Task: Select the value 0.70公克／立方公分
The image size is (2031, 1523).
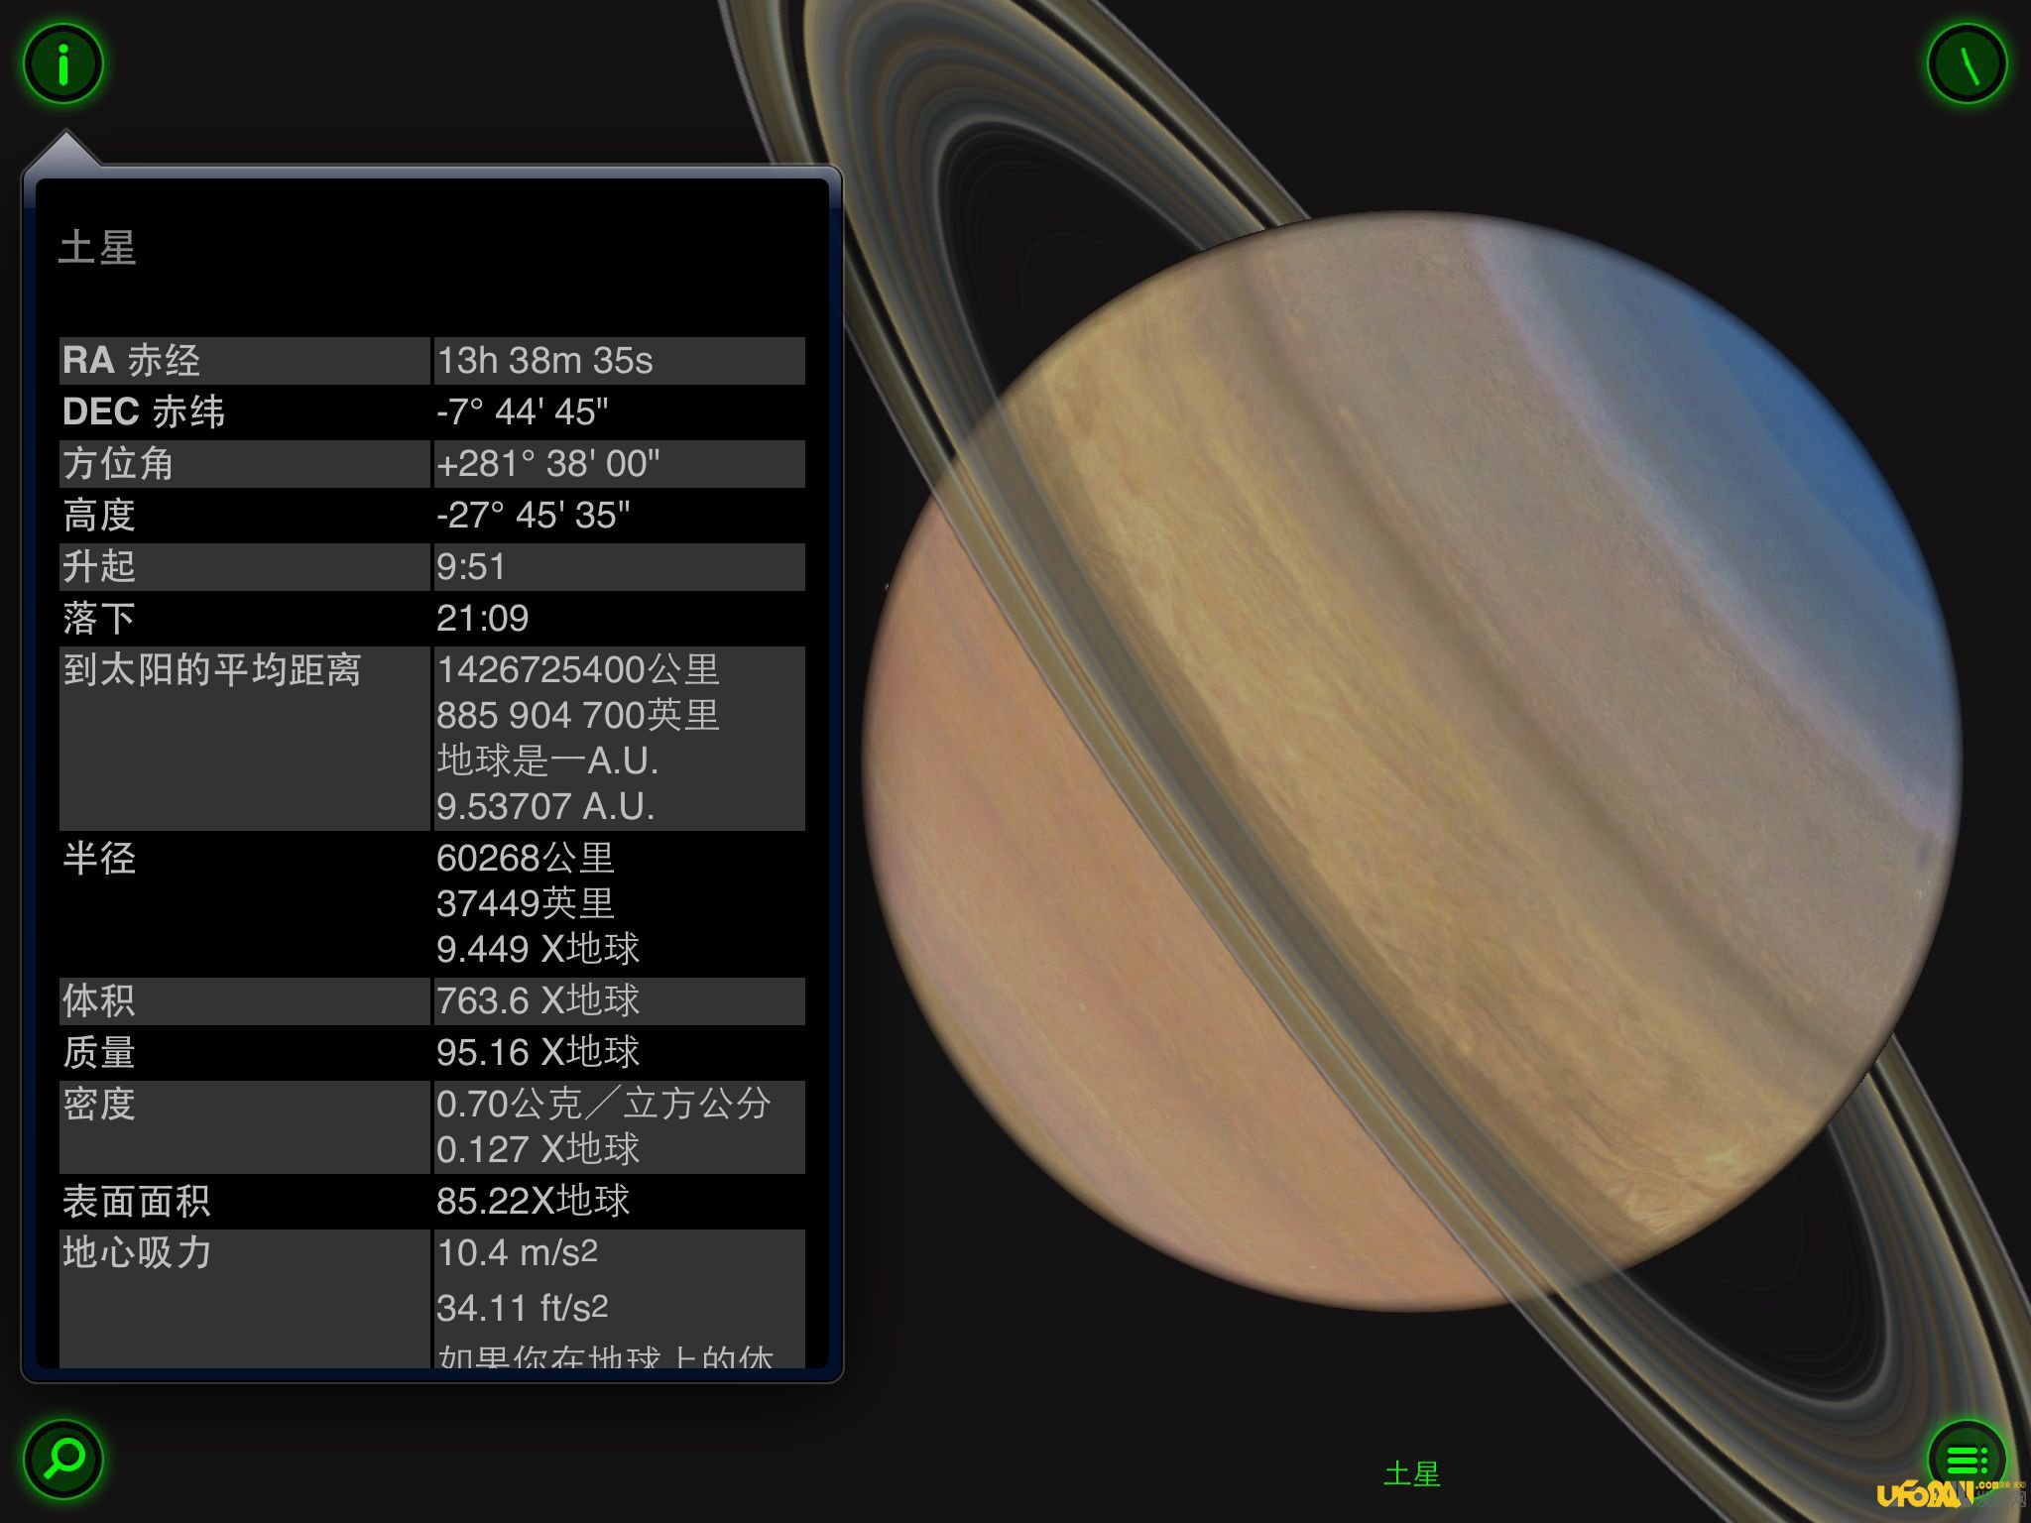Action: click(x=604, y=1104)
